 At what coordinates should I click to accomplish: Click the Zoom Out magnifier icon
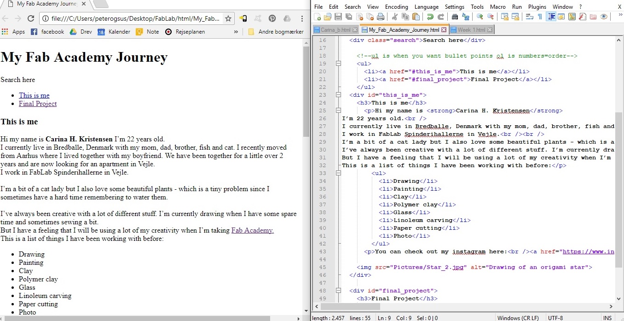[x=490, y=17]
